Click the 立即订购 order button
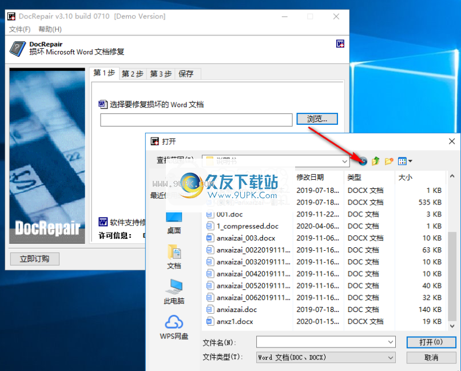This screenshot has height=371, width=461. (x=35, y=259)
